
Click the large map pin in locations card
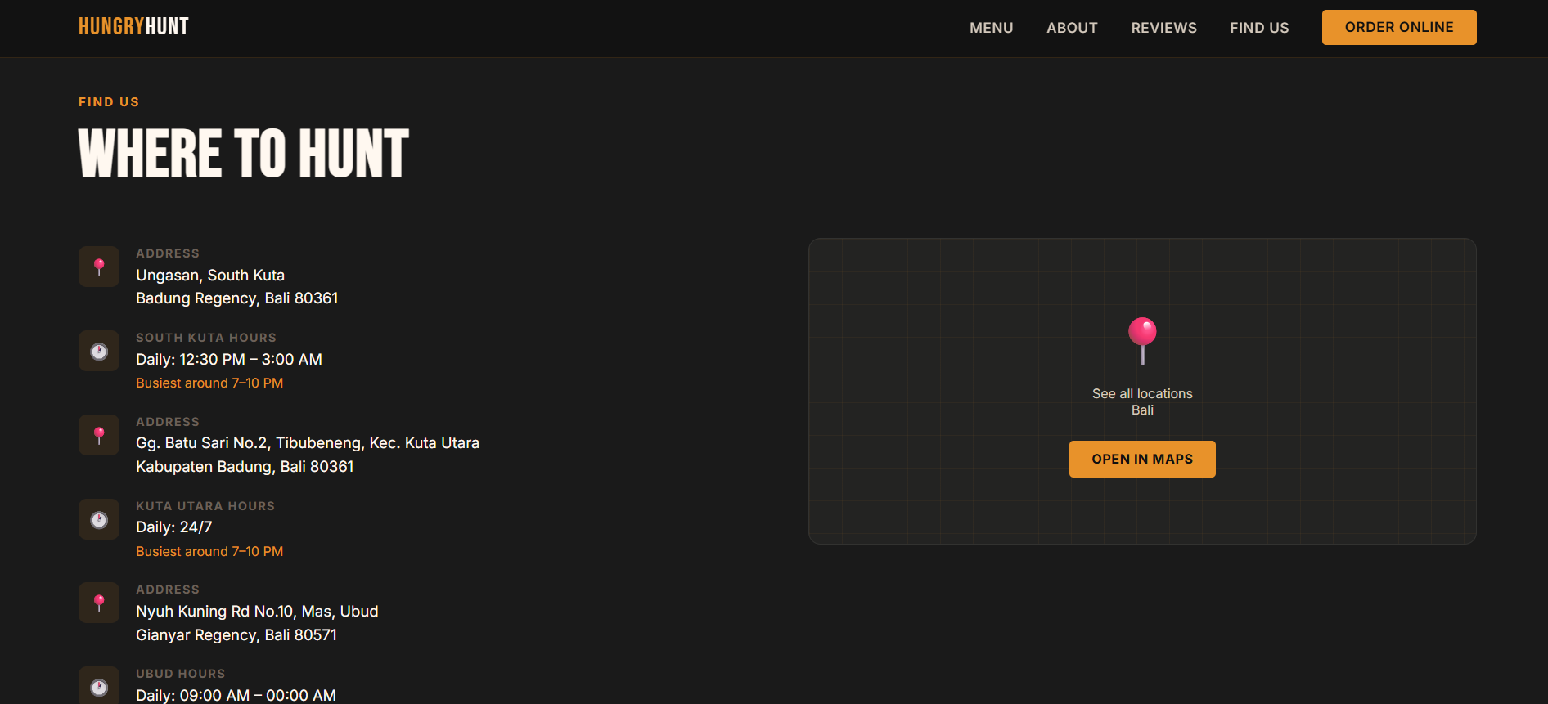tap(1142, 340)
